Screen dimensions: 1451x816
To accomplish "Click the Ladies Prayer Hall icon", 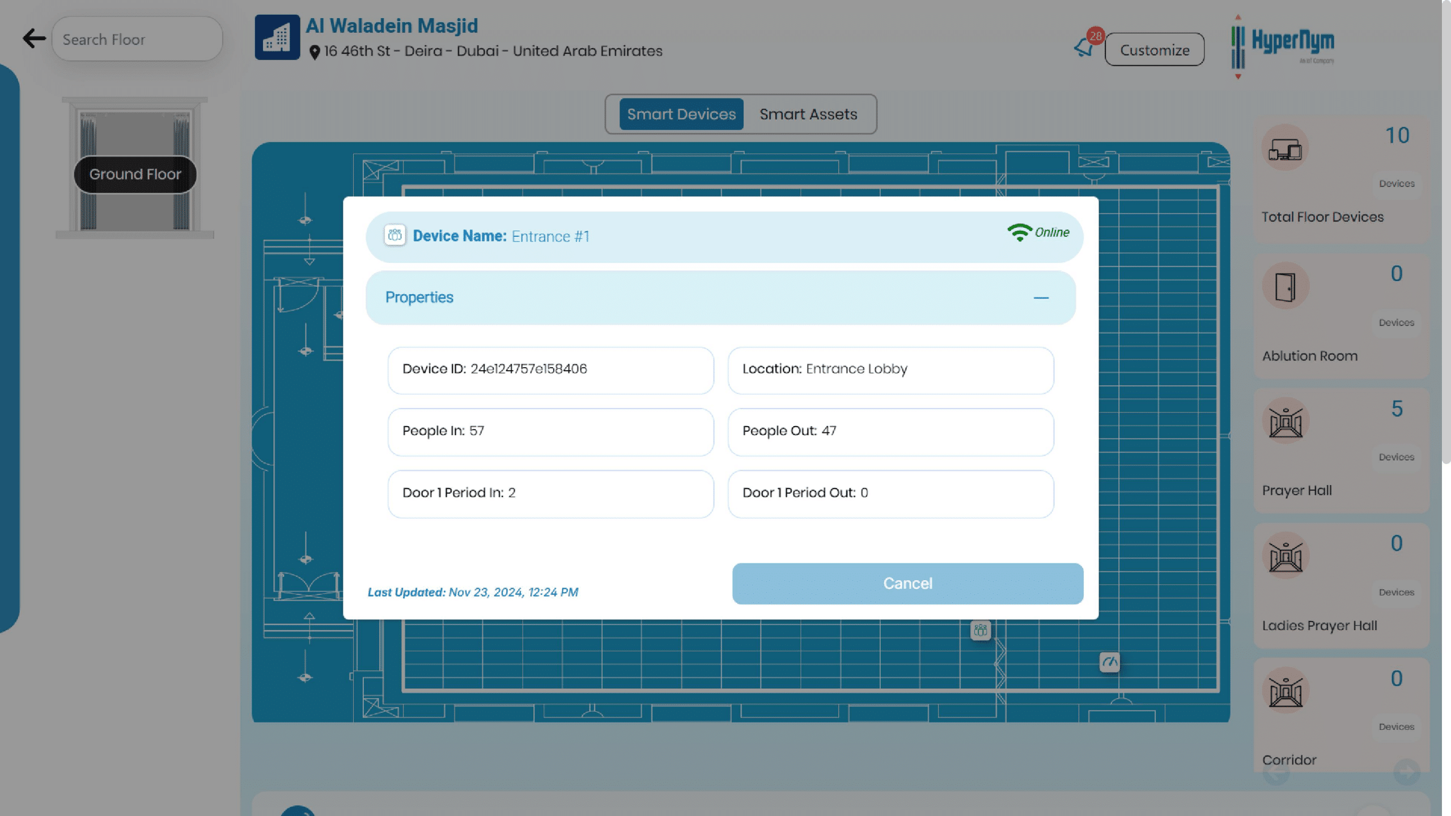I will 1285,556.
